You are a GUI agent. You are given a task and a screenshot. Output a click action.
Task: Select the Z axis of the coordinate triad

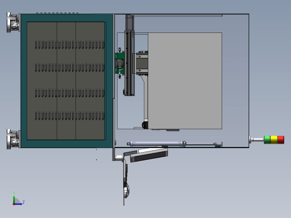pyautogui.click(x=19, y=203)
